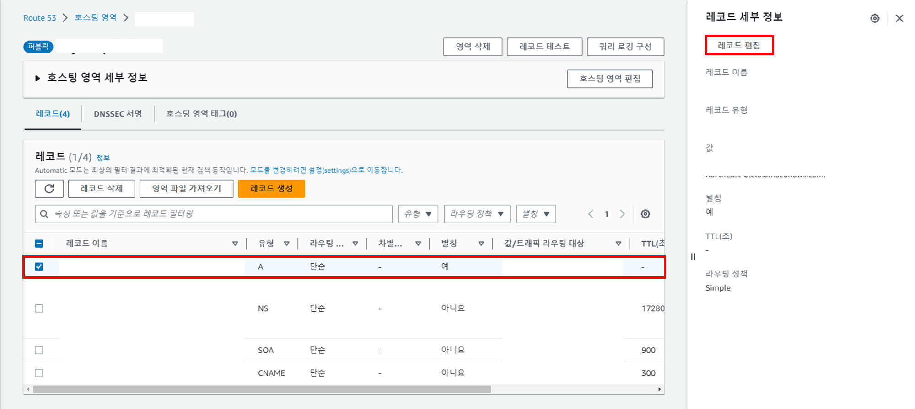Sort by record name column arrow
Viewport: 915px width, 409px height.
pyautogui.click(x=235, y=244)
